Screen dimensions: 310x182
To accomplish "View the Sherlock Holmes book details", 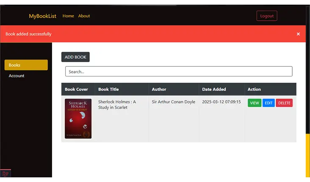I will [255, 103].
